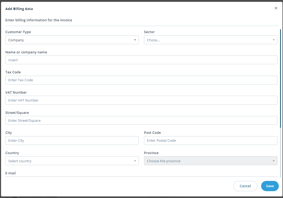Click the Enter Street/Square input box

tap(141, 120)
